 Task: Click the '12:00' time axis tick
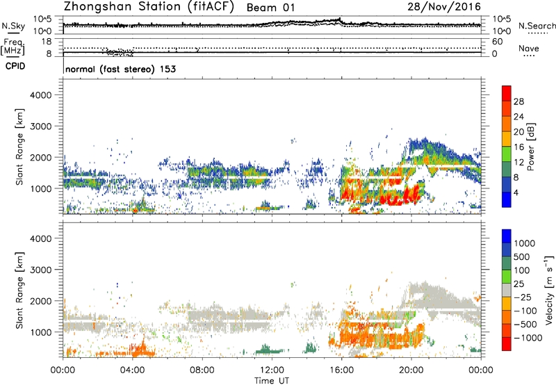[272, 370]
